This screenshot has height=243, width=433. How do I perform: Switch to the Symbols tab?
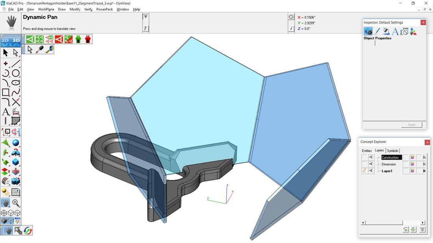[392, 151]
